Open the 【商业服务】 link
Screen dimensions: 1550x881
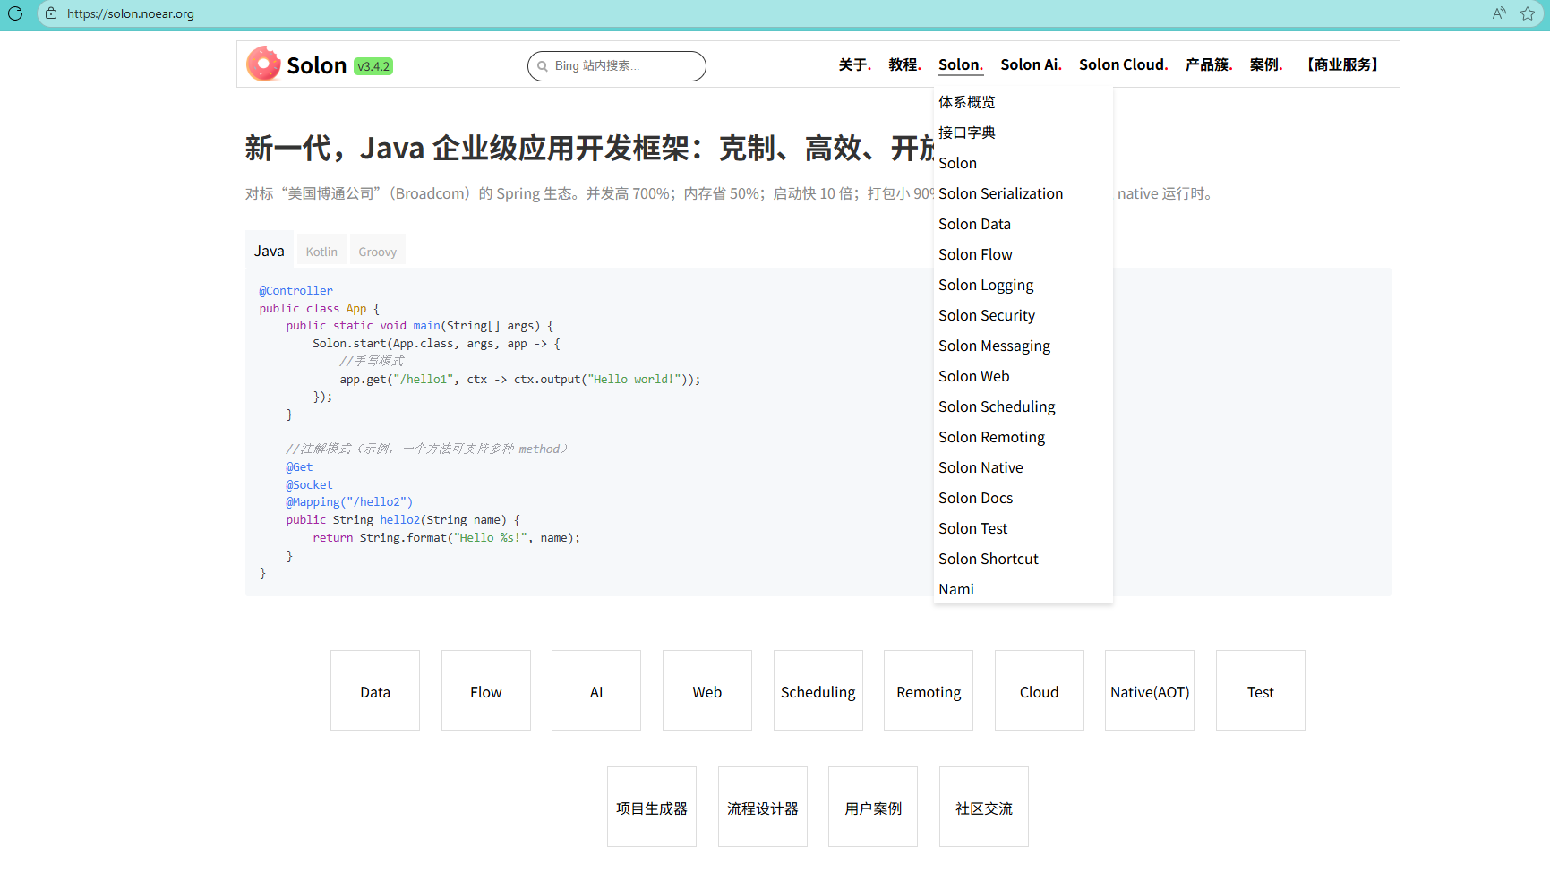(x=1342, y=64)
